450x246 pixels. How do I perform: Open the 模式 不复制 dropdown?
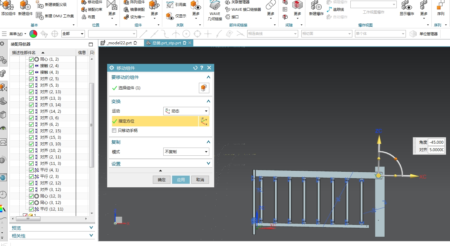pos(186,152)
